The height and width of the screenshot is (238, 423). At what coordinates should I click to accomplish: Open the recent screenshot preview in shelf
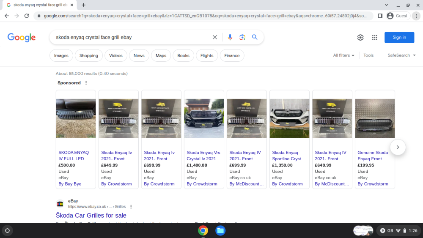[363, 231]
